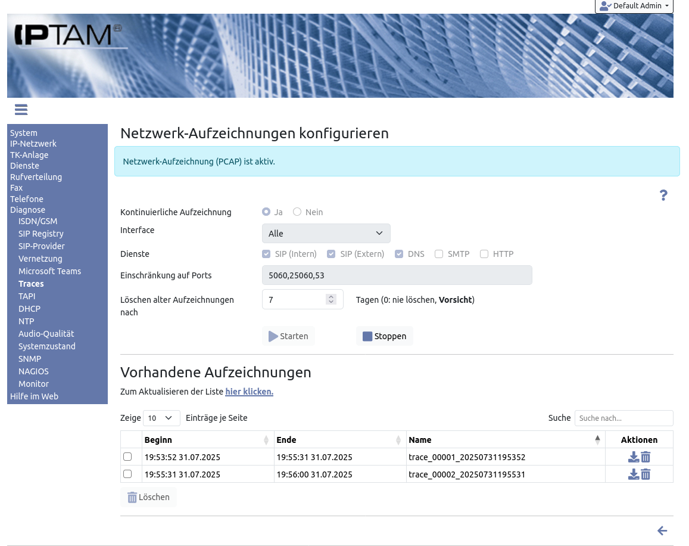Click the back arrow icon

click(x=662, y=531)
